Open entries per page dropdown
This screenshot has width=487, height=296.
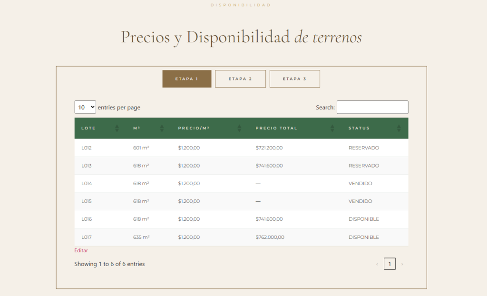(x=85, y=107)
